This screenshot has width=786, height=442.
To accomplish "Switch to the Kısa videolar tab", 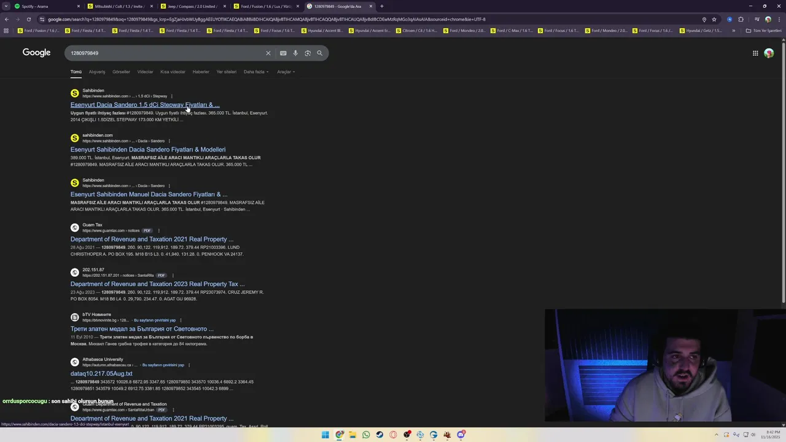I will pyautogui.click(x=173, y=72).
